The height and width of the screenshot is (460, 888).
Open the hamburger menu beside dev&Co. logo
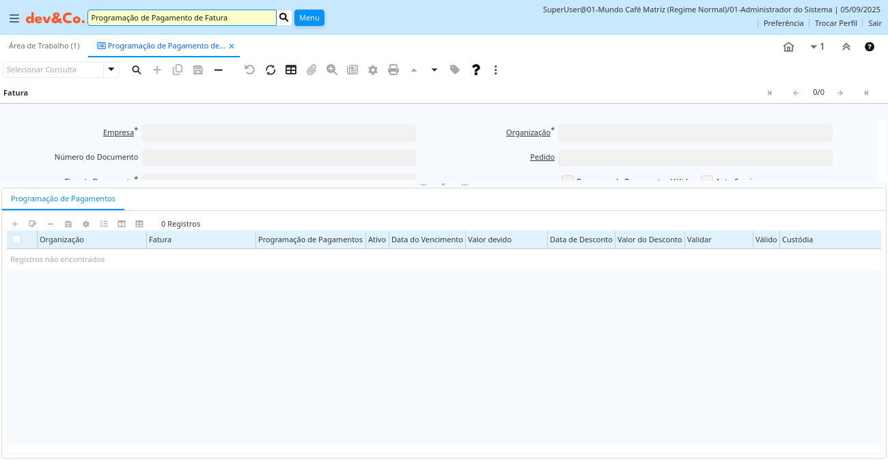(14, 18)
